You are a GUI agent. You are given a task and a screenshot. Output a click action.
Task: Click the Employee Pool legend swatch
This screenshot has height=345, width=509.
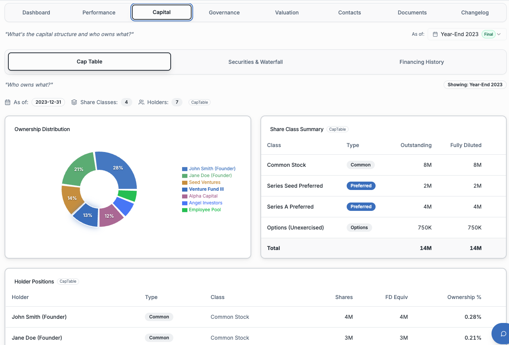185,210
